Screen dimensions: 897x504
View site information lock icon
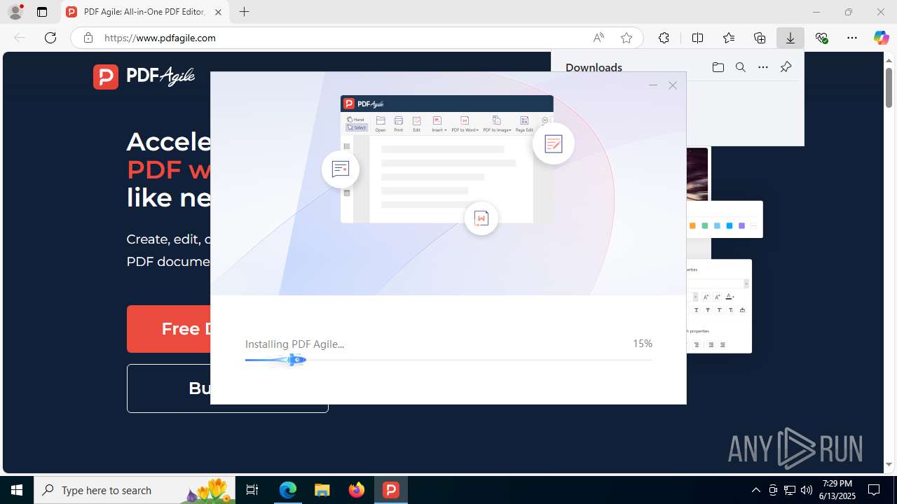click(x=88, y=38)
